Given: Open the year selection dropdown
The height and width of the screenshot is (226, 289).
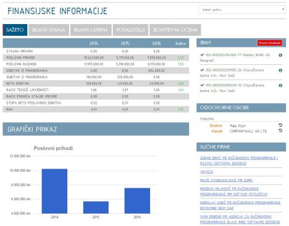Looking at the screenshot, I should [x=241, y=10].
